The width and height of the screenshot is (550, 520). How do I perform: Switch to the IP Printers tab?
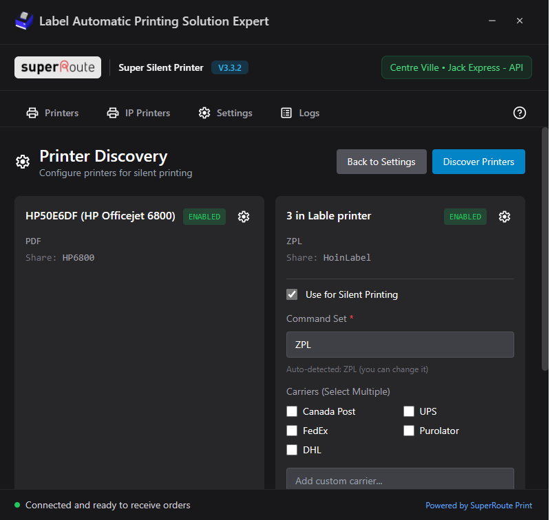pos(138,113)
